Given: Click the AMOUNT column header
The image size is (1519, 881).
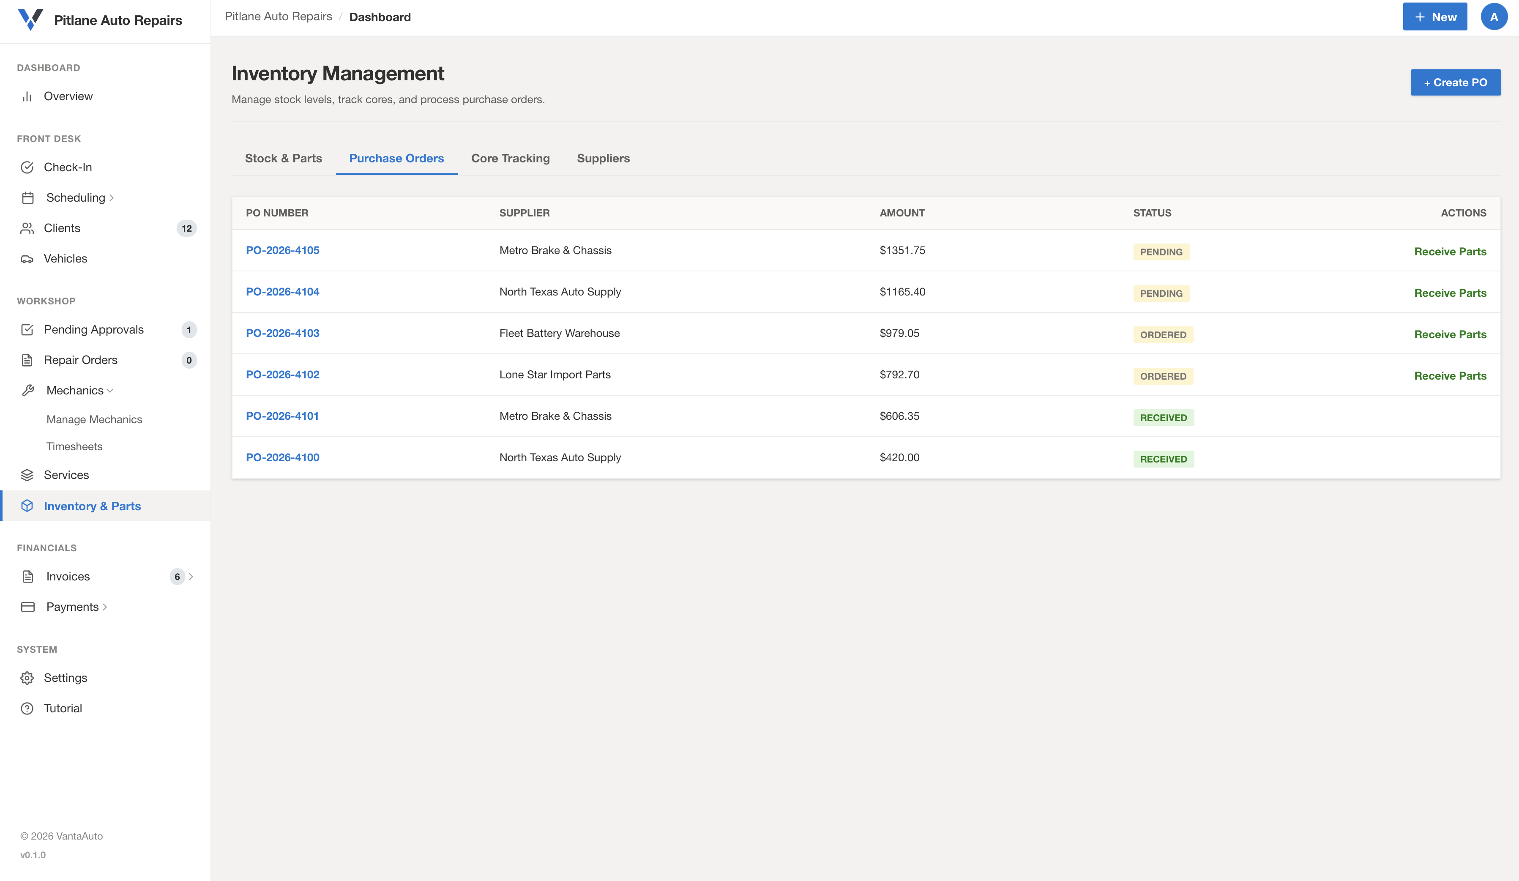Looking at the screenshot, I should pos(902,213).
